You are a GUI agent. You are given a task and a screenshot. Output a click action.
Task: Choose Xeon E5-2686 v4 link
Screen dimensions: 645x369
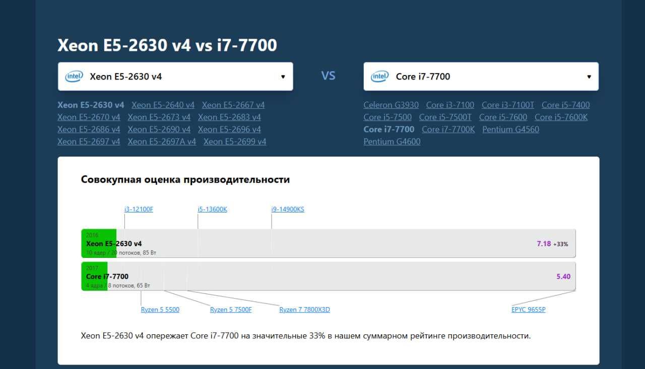pos(89,129)
